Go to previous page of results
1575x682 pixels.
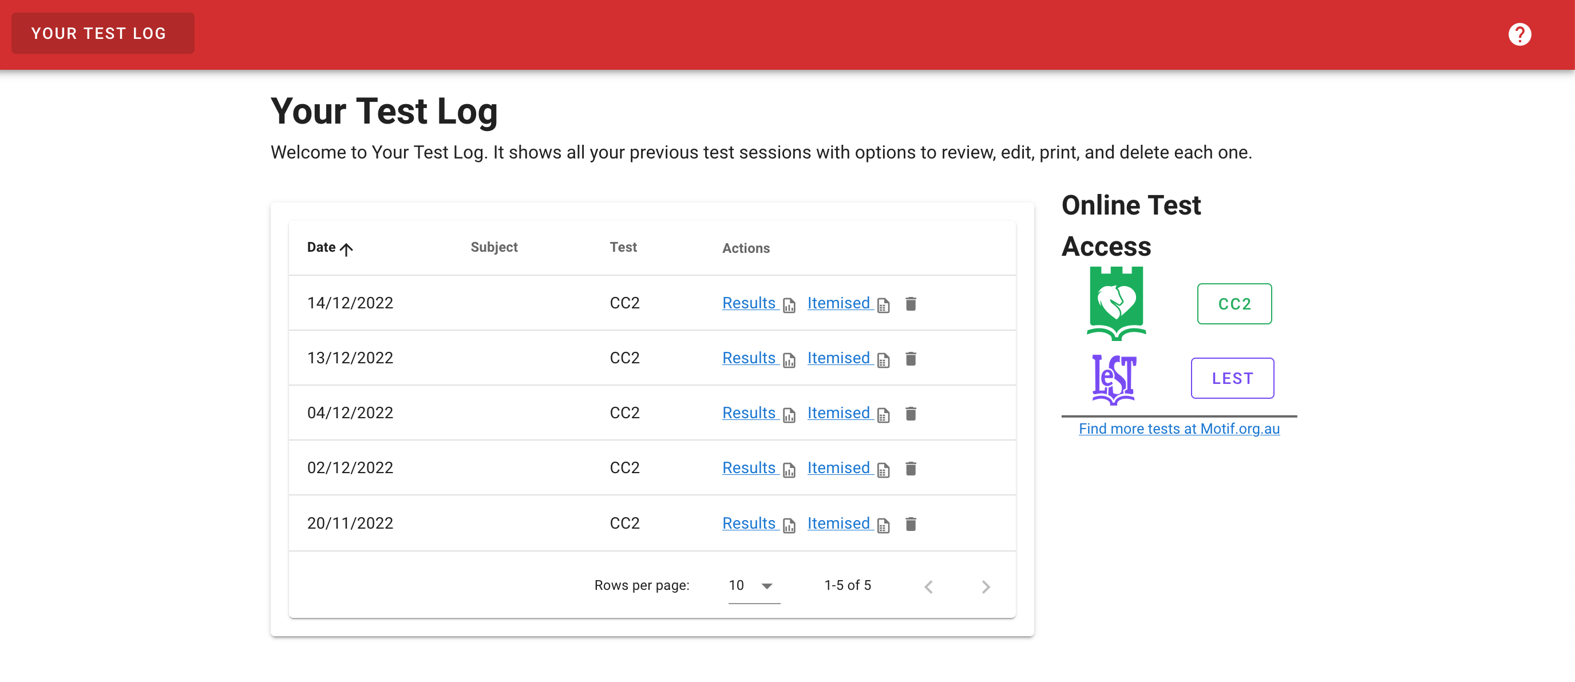[x=928, y=586]
